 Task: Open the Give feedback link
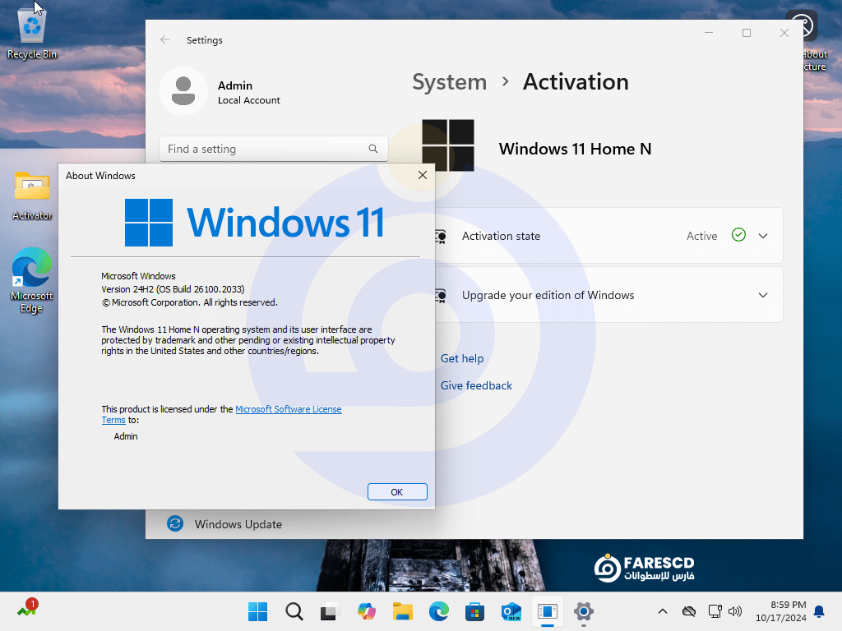click(476, 385)
